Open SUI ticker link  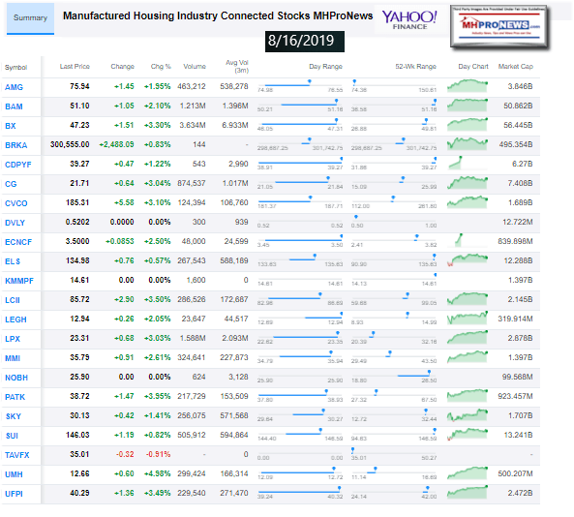12,436
